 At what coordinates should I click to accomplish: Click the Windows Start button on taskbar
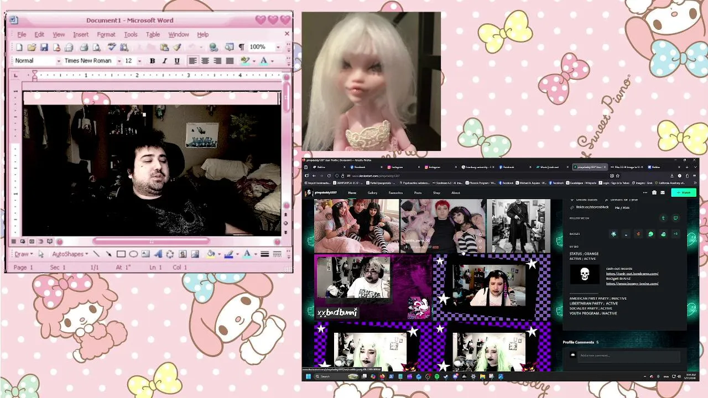[x=308, y=376]
